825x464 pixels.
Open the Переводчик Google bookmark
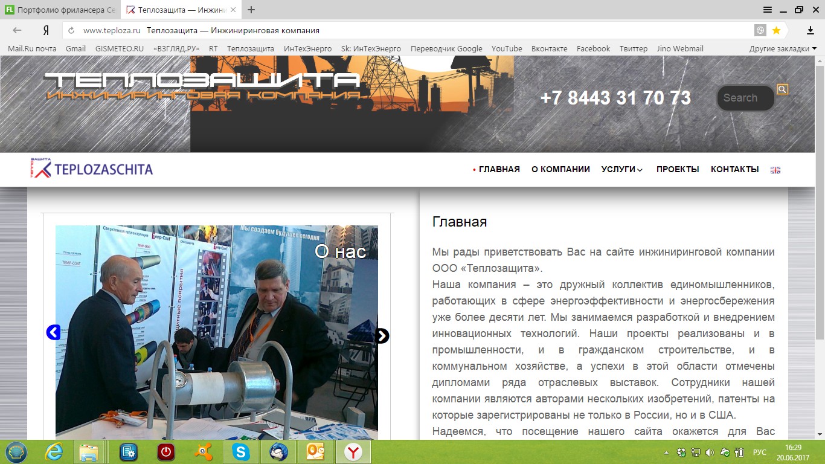click(446, 48)
